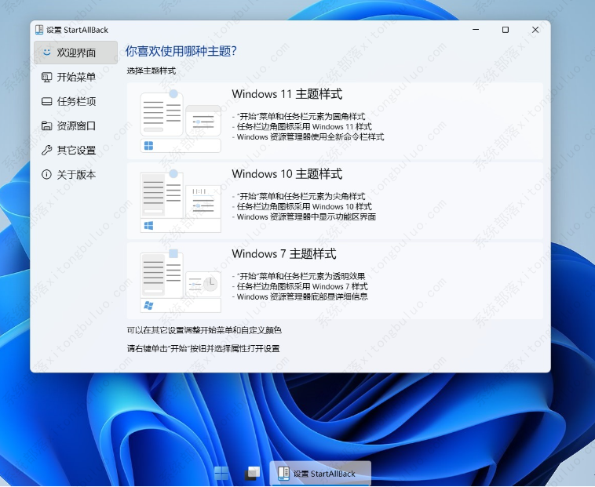Open the Windows Start button on taskbar
The image size is (595, 487).
(x=221, y=473)
